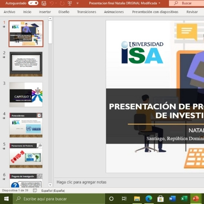
Task: Switch to the Revisar tab
Action: (192, 12)
